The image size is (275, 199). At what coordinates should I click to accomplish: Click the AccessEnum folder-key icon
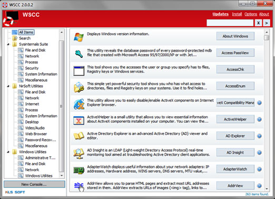pos(78,87)
